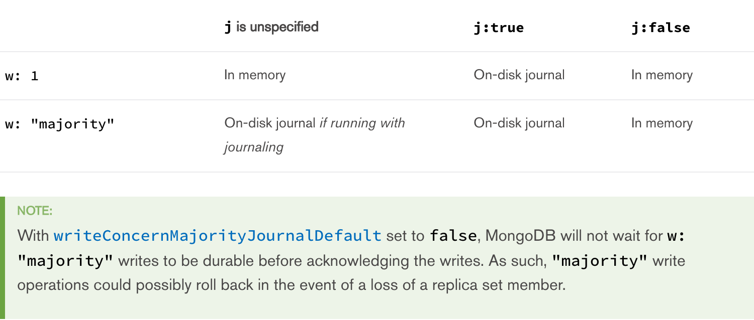Image resolution: width=754 pixels, height=320 pixels.
Task: Click "In memory" under j:false for w: 1
Action: [662, 75]
